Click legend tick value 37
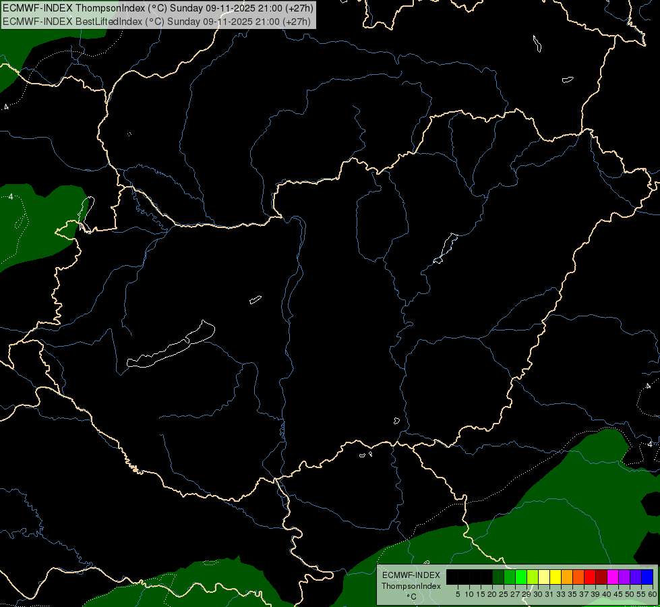The height and width of the screenshot is (607, 660). coord(584,594)
